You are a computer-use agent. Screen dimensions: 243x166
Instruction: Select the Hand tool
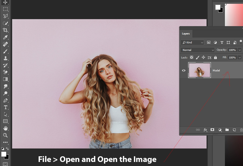click(5, 128)
